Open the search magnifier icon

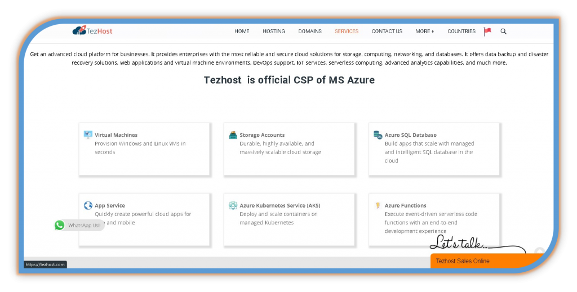(503, 32)
